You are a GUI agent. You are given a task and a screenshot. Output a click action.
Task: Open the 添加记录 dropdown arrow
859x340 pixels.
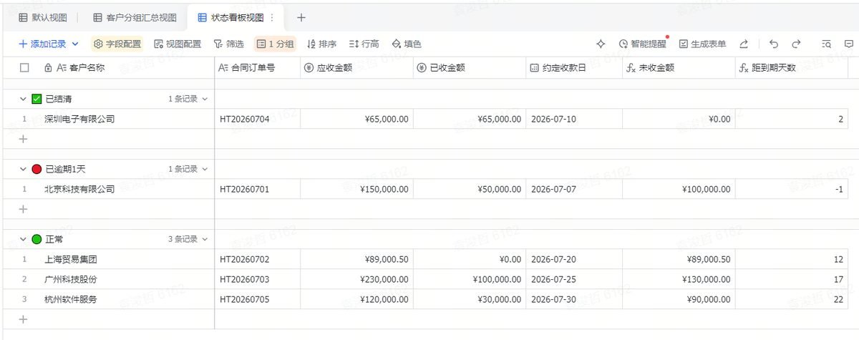pos(75,44)
